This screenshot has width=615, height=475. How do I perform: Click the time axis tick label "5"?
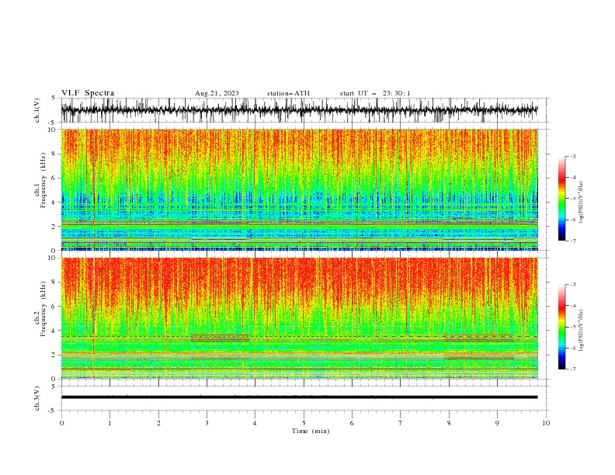tap(304, 423)
